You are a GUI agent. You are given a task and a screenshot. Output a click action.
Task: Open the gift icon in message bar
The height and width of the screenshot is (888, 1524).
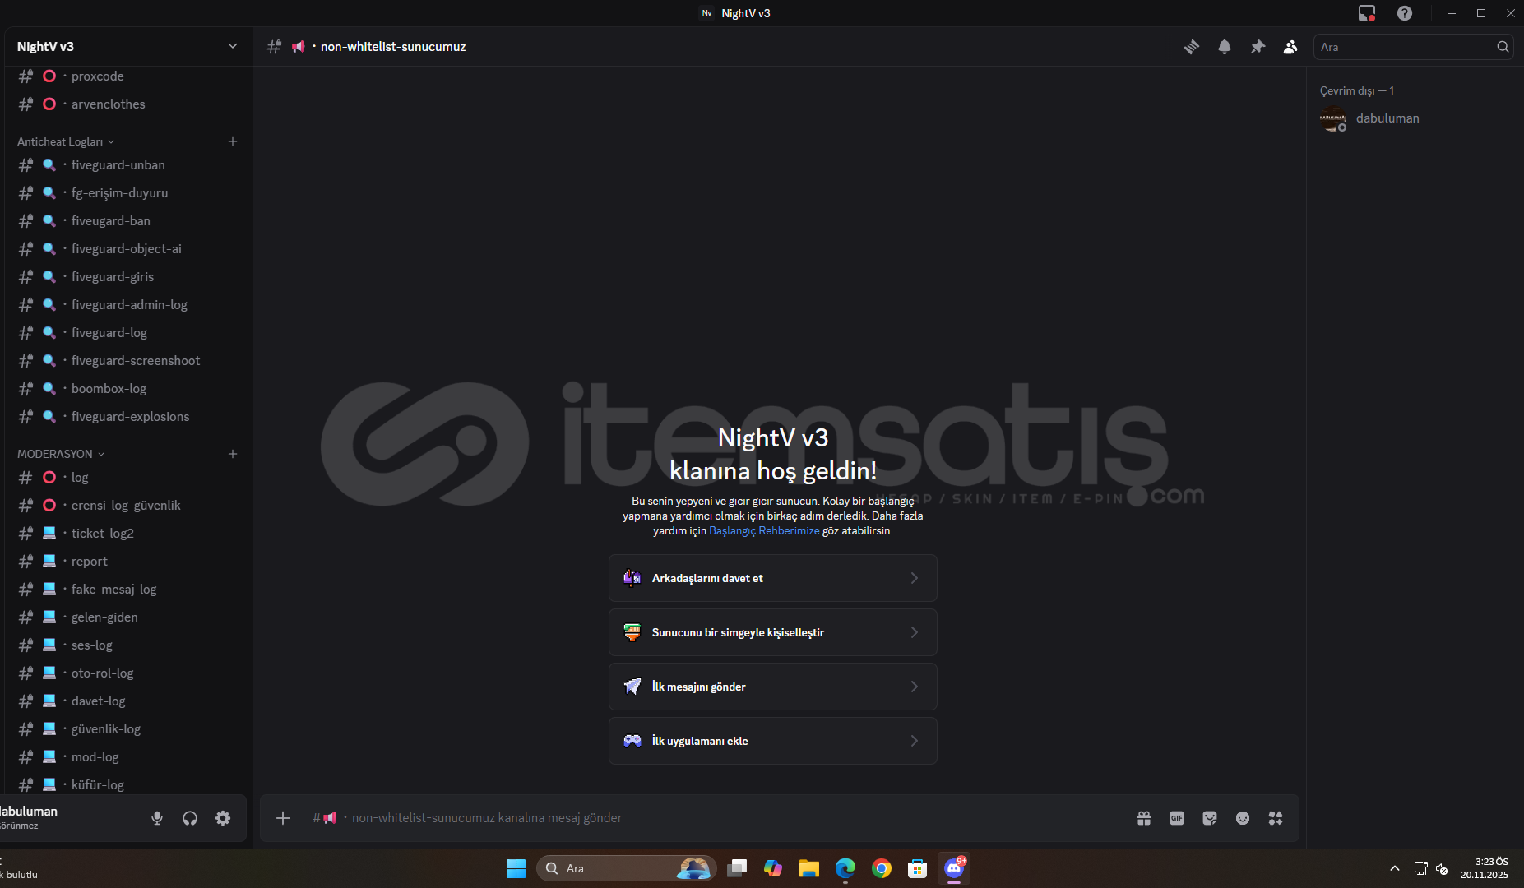click(x=1143, y=818)
